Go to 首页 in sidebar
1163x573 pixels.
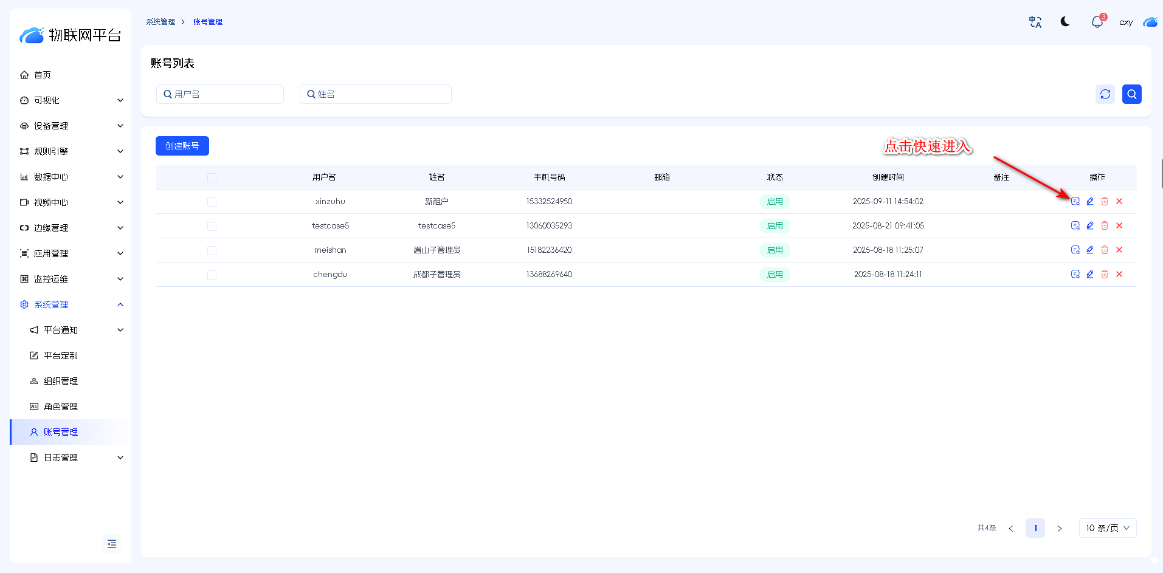tap(43, 75)
